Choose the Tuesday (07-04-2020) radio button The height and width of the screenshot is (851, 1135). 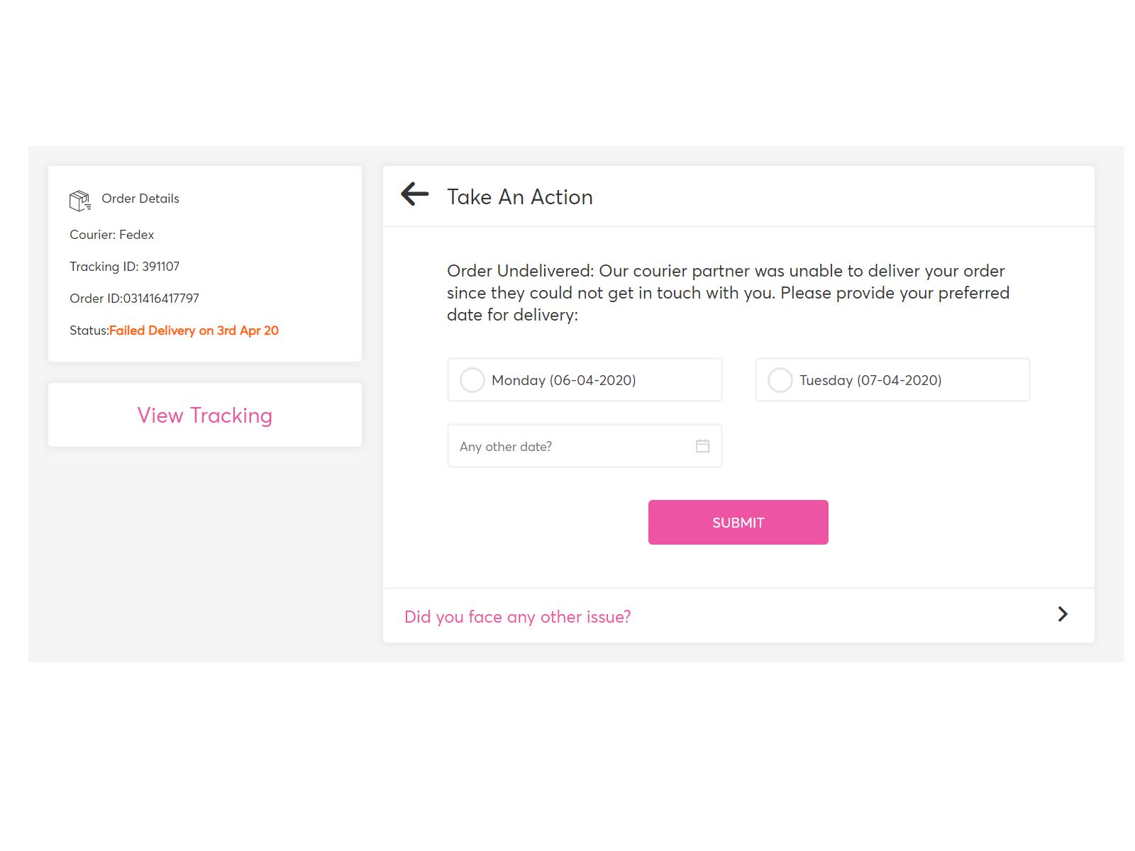click(x=780, y=380)
